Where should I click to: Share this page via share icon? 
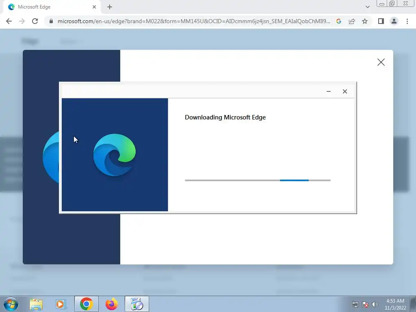click(352, 21)
